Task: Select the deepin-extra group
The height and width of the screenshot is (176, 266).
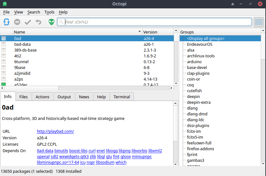Action: [199, 103]
